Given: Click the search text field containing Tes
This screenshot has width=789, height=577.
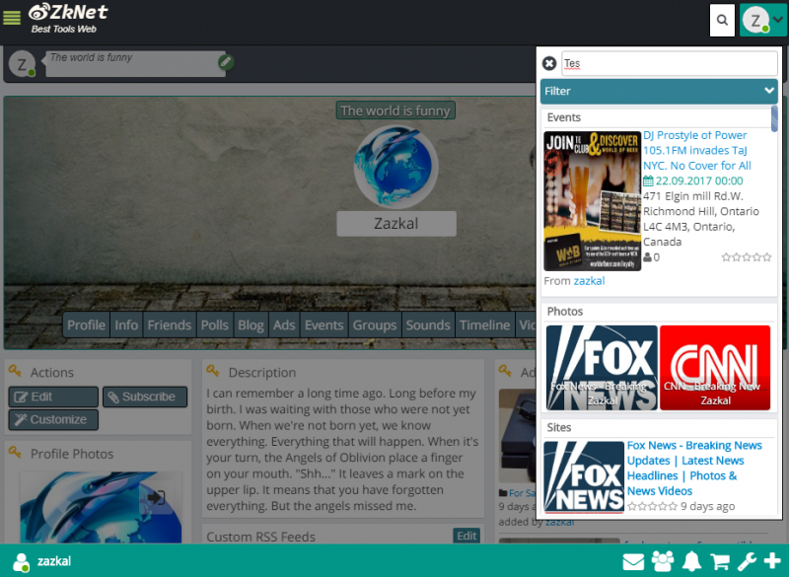Looking at the screenshot, I should pyautogui.click(x=670, y=64).
